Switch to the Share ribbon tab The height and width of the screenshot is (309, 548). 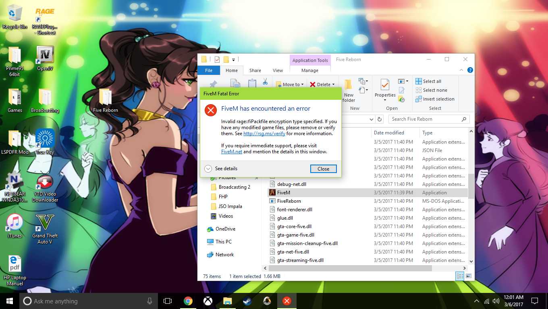(x=255, y=70)
